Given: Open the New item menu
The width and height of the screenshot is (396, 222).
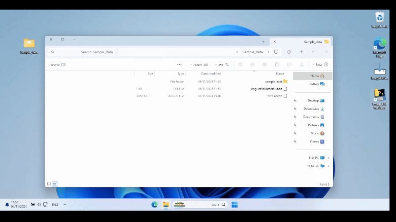Looking at the screenshot, I should click(320, 64).
